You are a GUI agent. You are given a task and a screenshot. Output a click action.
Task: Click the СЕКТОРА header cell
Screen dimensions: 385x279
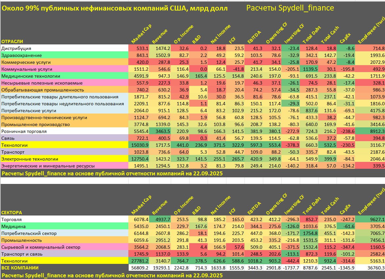pyautogui.click(x=12, y=213)
